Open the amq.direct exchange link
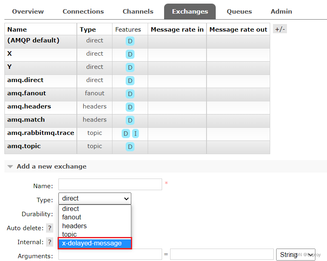This screenshot has width=327, height=261. 25,80
